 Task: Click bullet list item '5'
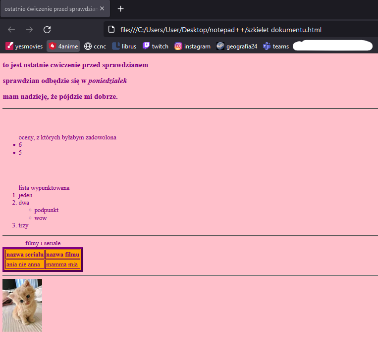[x=20, y=152]
